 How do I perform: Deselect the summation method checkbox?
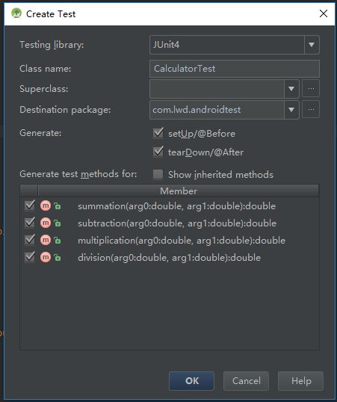[30, 205]
